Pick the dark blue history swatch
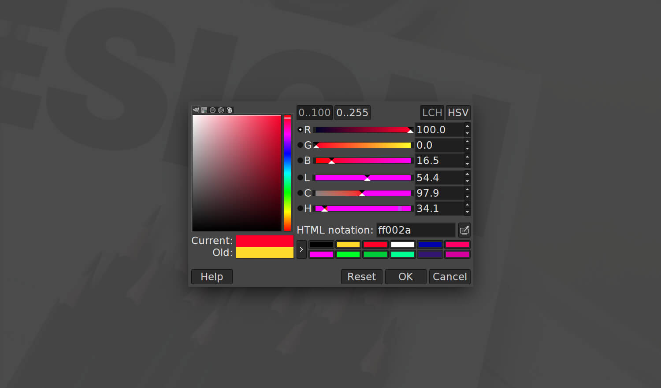Image resolution: width=661 pixels, height=388 pixels. [430, 245]
